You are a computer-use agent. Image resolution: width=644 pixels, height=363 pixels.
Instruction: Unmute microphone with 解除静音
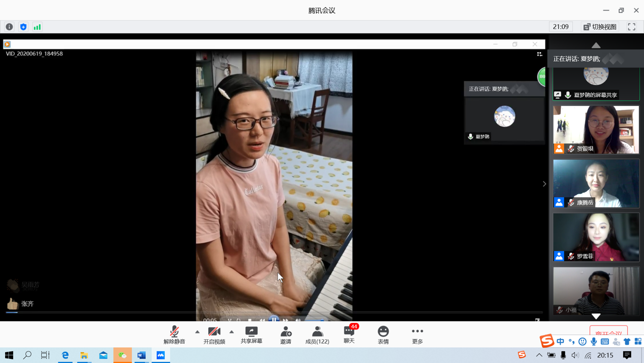coord(174,335)
